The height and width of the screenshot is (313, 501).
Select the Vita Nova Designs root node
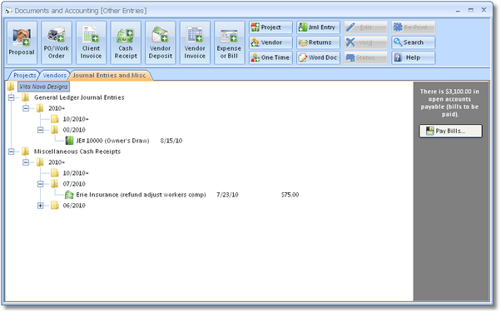43,87
